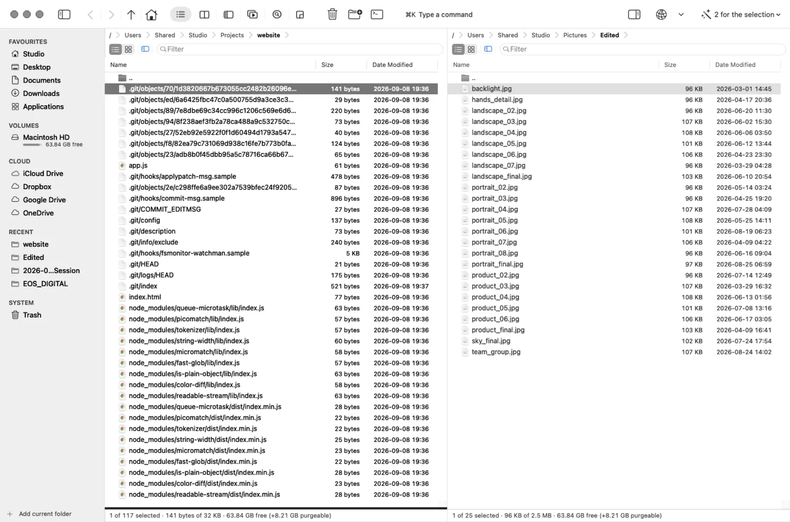Click the overlay window icon in the toolbar
The width and height of the screenshot is (790, 522).
(x=300, y=14)
